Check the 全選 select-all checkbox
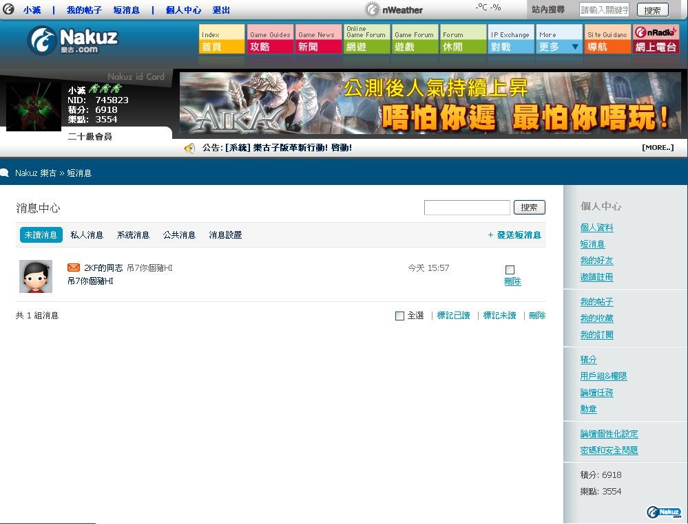The width and height of the screenshot is (688, 524). pos(399,316)
